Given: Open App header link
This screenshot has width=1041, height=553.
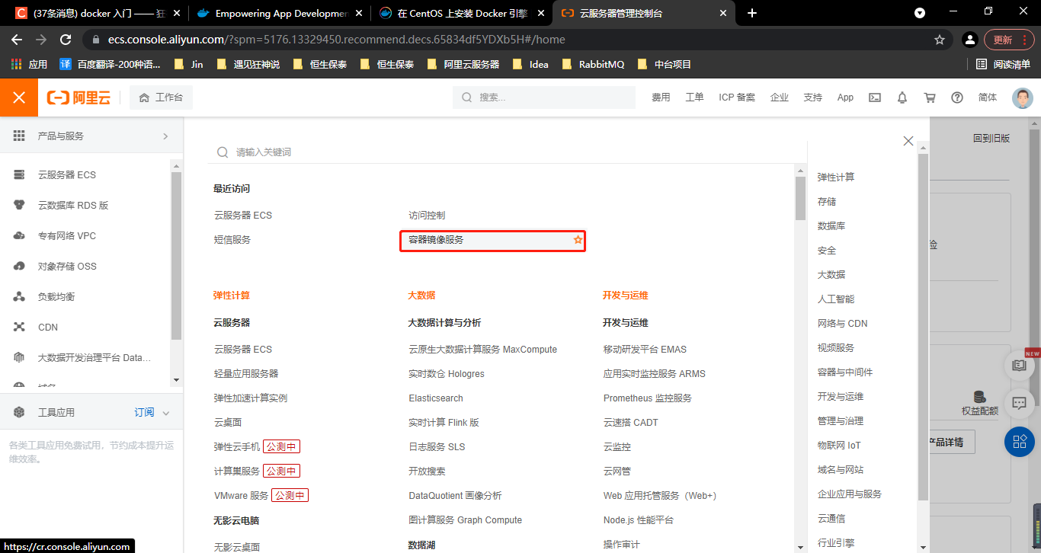Looking at the screenshot, I should 845,97.
